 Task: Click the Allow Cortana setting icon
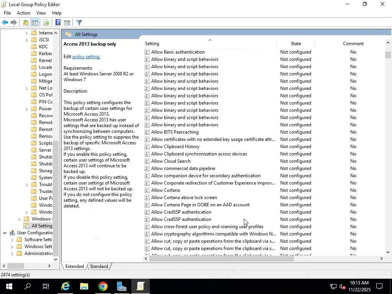(147, 190)
